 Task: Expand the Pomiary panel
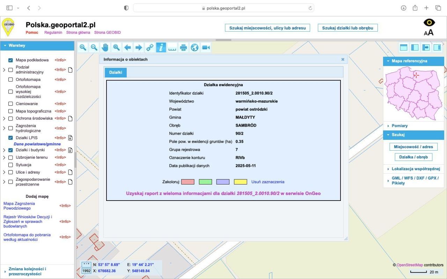[x=400, y=126]
